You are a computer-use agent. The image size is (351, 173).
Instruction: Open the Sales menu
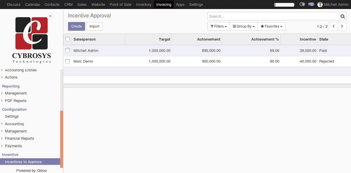[82, 4]
